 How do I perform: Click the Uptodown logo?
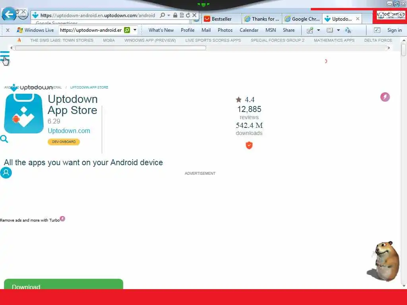point(31,87)
